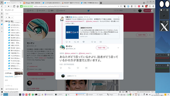Click フォローする button on profile header

coord(142,35)
